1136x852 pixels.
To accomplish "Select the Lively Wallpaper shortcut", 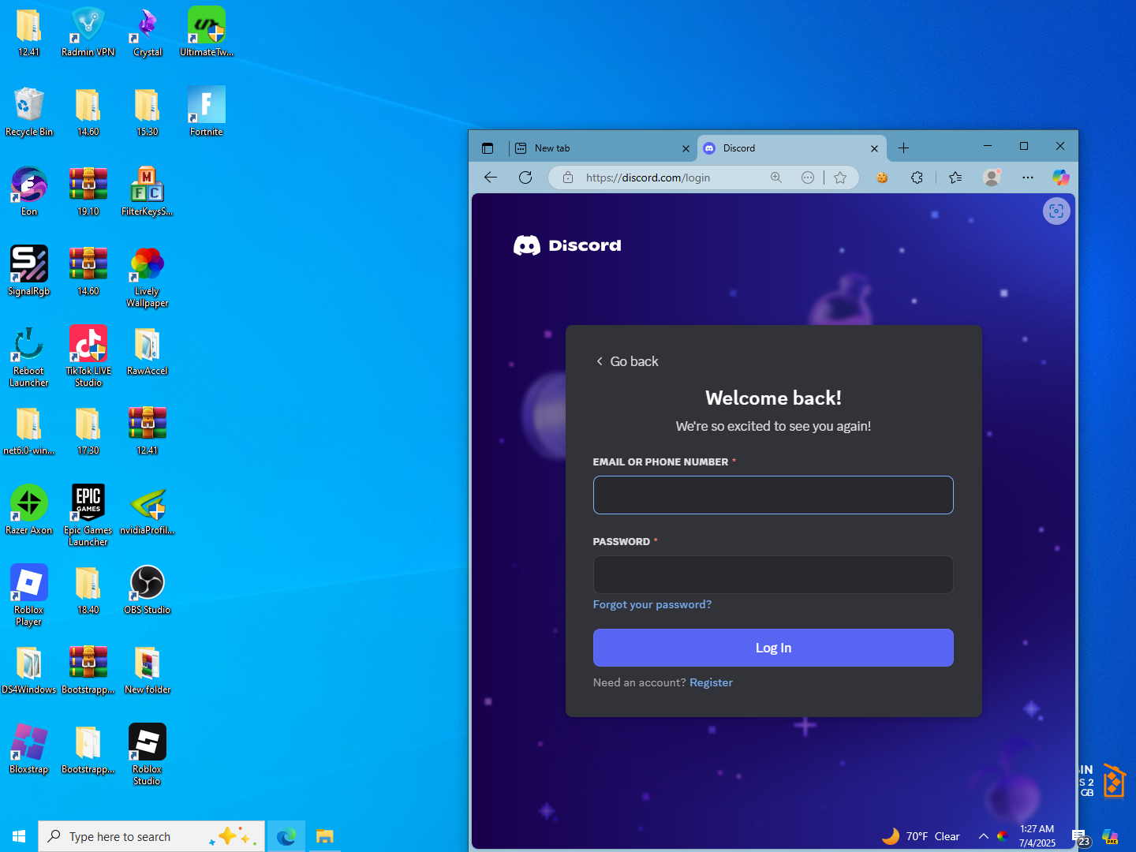I will [148, 277].
